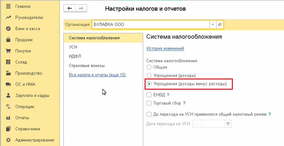Image resolution: width=284 pixels, height=146 pixels.
Task: Open the organization card button next to dropdown
Action: point(220,25)
